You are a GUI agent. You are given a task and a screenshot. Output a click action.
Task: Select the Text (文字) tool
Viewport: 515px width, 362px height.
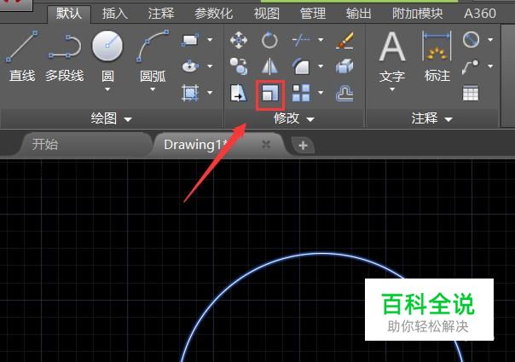(392, 56)
